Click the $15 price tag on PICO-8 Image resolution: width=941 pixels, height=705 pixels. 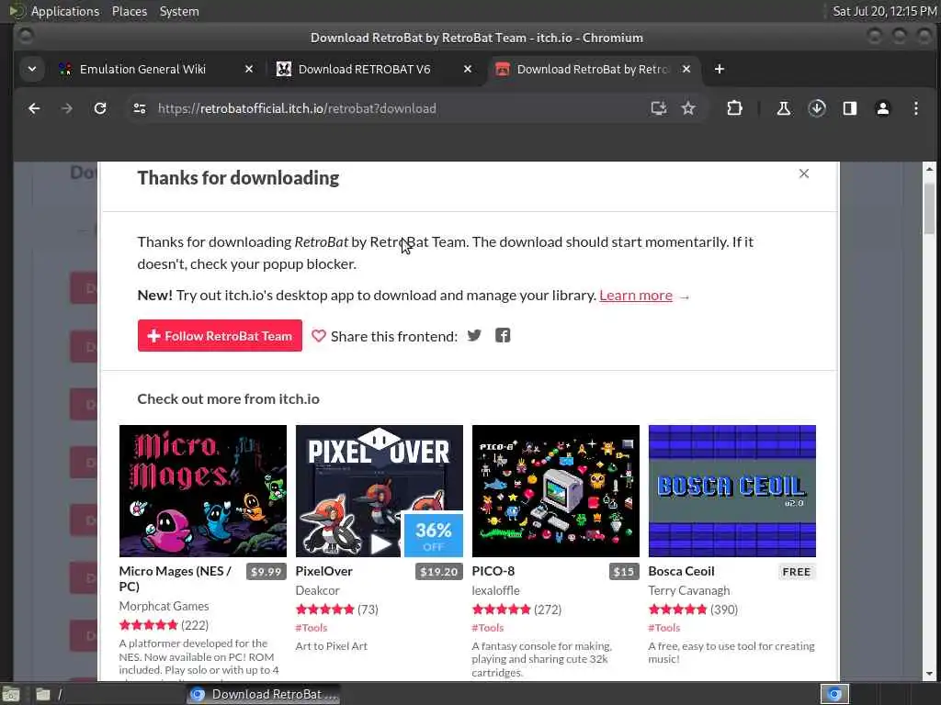click(x=624, y=572)
